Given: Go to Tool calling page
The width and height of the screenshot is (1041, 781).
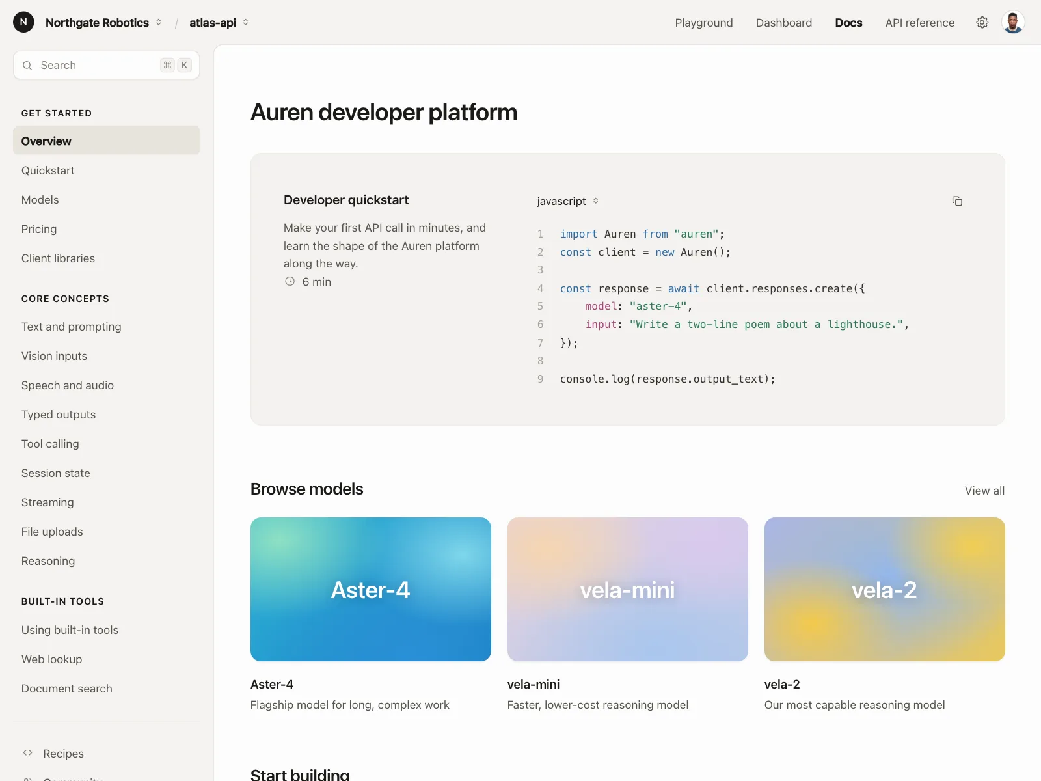Looking at the screenshot, I should 107,444.
